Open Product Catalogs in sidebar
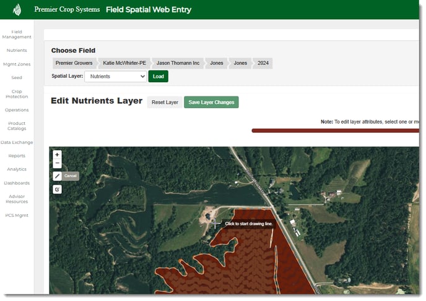This screenshot has height=301, width=426. [x=17, y=126]
